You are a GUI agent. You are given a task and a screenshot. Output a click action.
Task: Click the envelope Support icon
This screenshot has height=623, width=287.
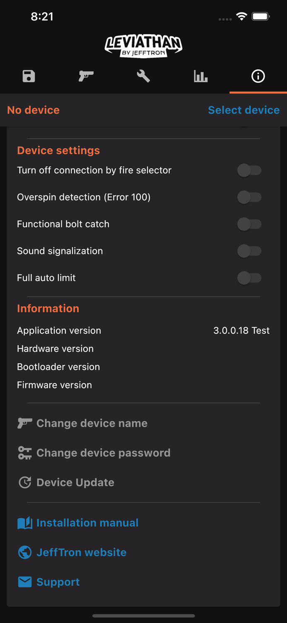(25, 582)
